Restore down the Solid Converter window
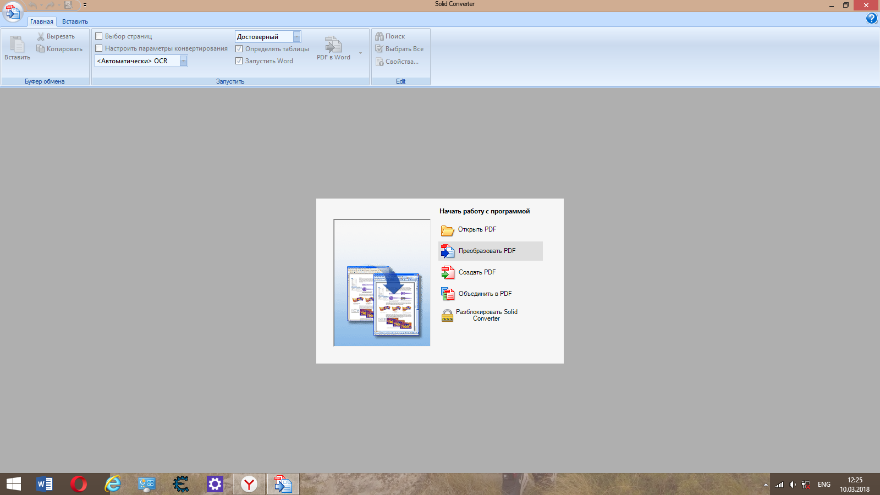This screenshot has height=495, width=880. [x=846, y=5]
